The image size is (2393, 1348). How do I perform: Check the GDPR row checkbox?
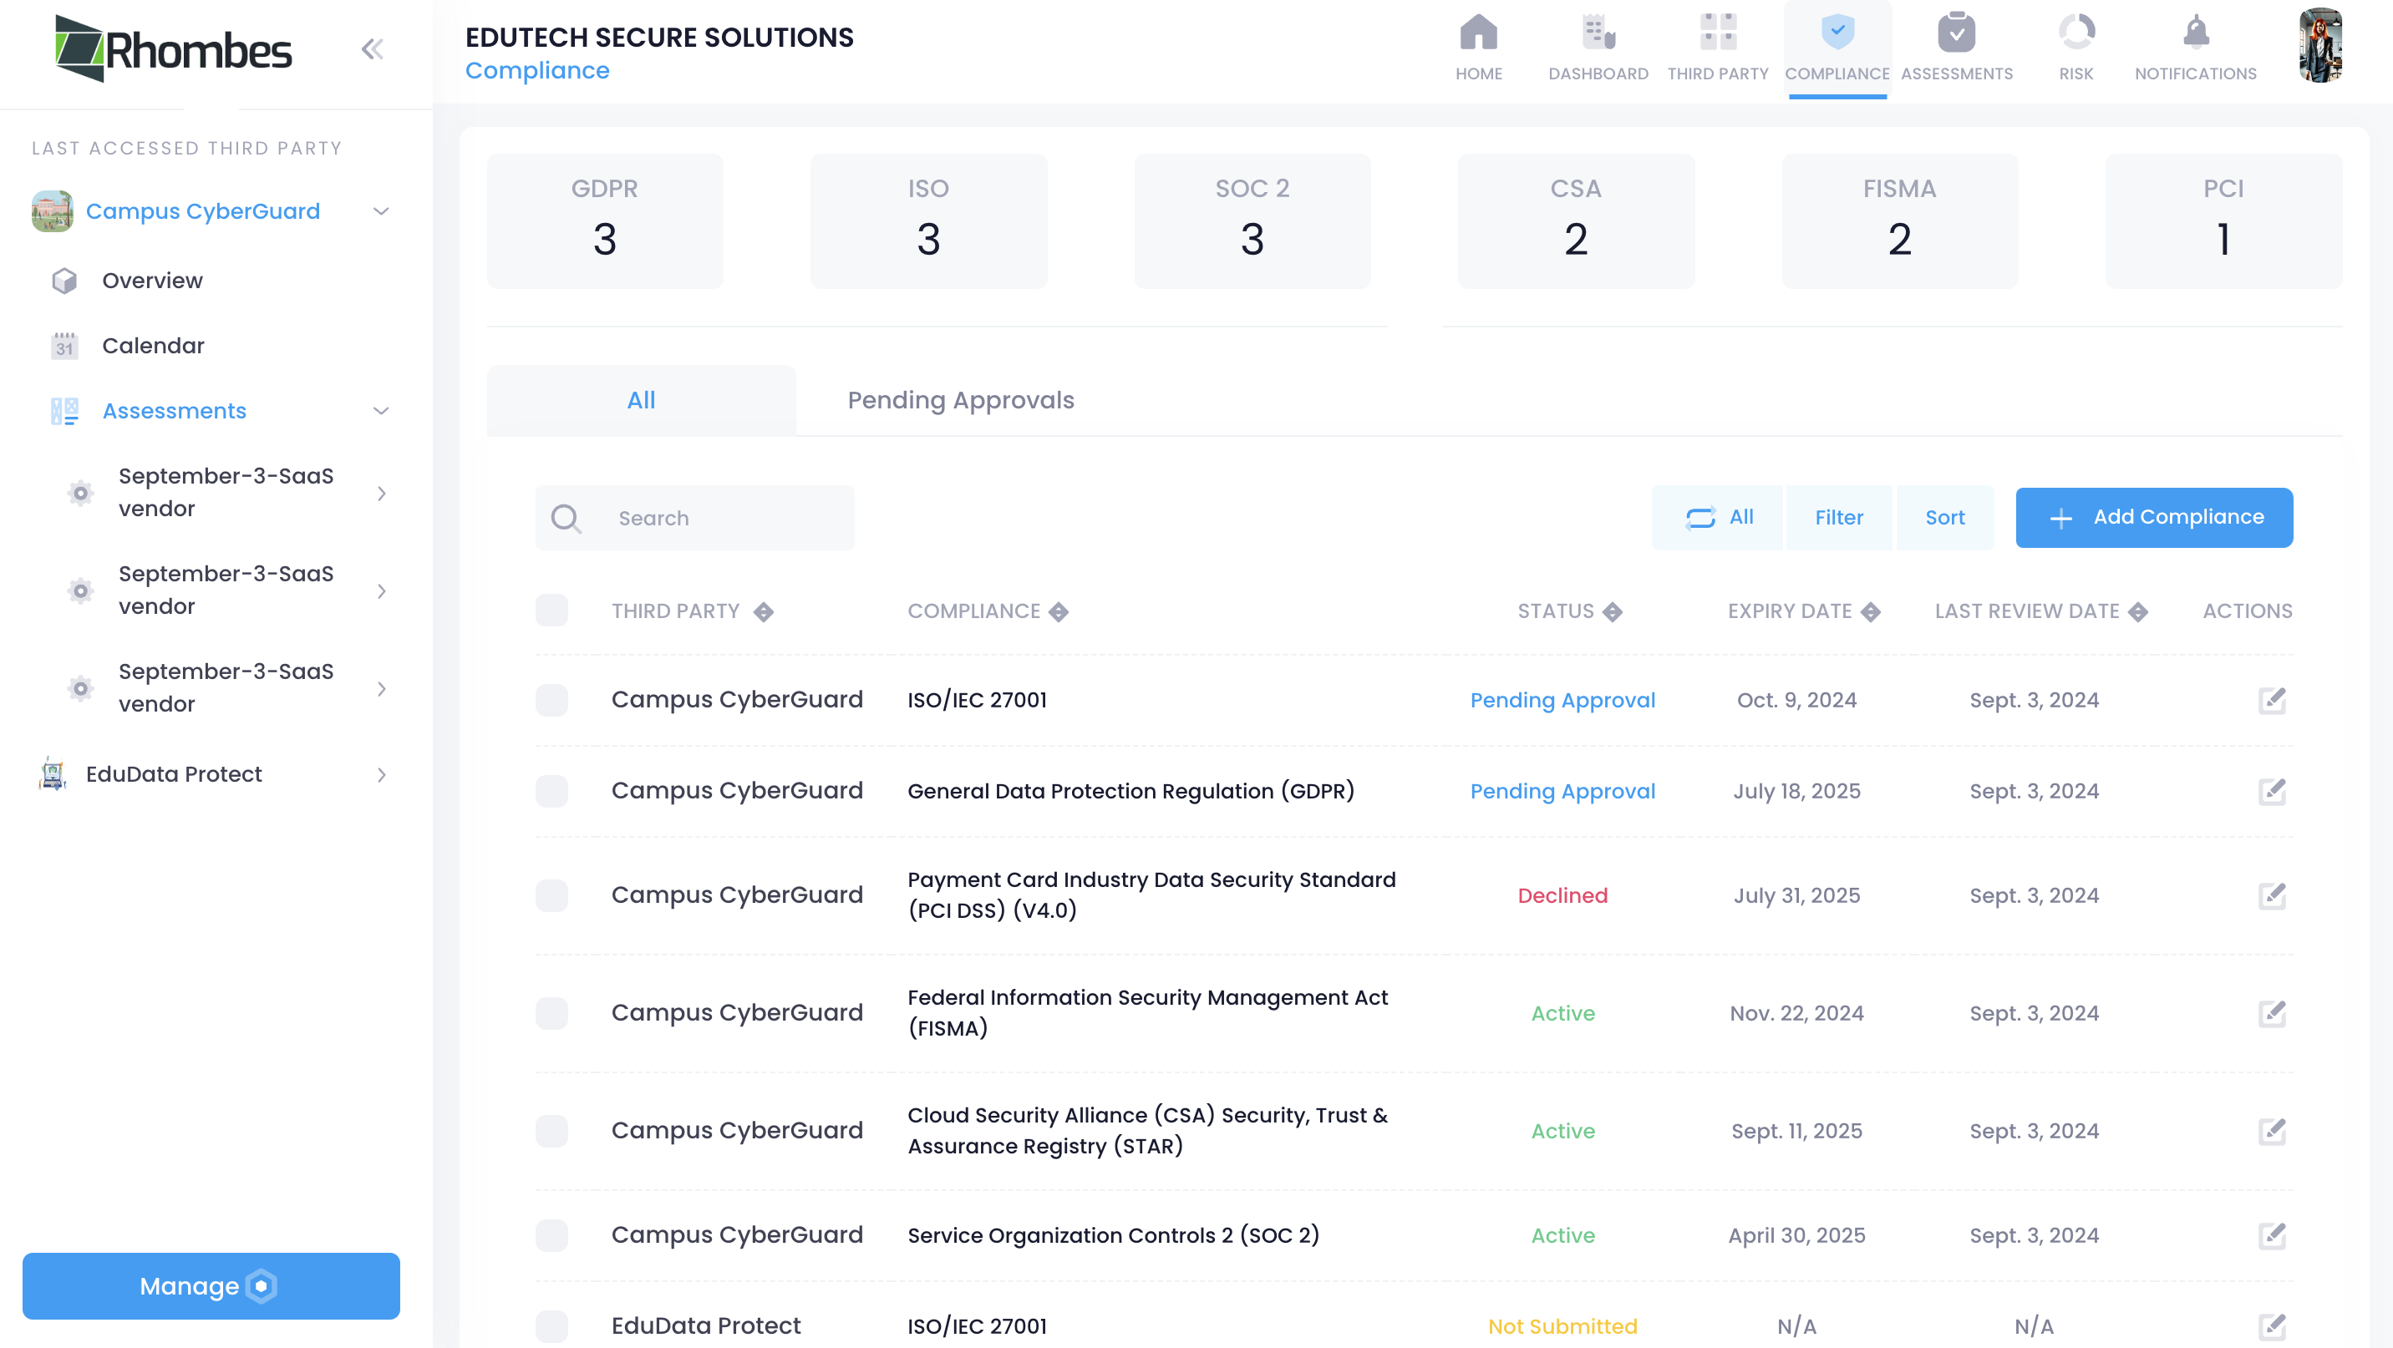point(551,791)
